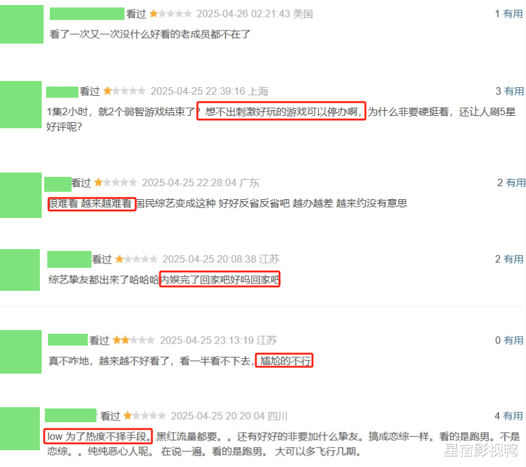Open the avatar of the 广东 reviewer
Screen dimensions: 526x467
[x=21, y=196]
